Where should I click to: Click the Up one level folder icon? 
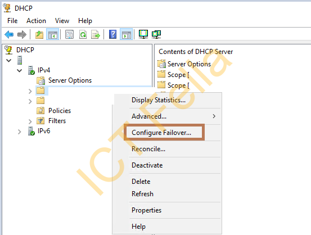click(39, 34)
